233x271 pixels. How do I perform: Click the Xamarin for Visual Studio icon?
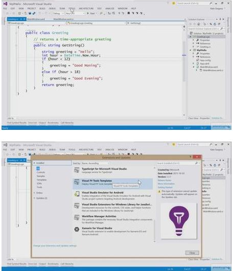click(77, 230)
